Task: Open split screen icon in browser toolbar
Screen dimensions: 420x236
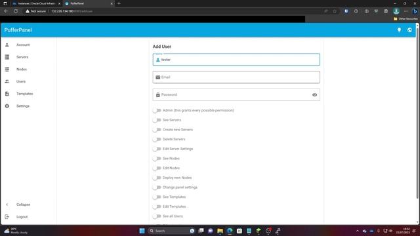Action: point(366,11)
